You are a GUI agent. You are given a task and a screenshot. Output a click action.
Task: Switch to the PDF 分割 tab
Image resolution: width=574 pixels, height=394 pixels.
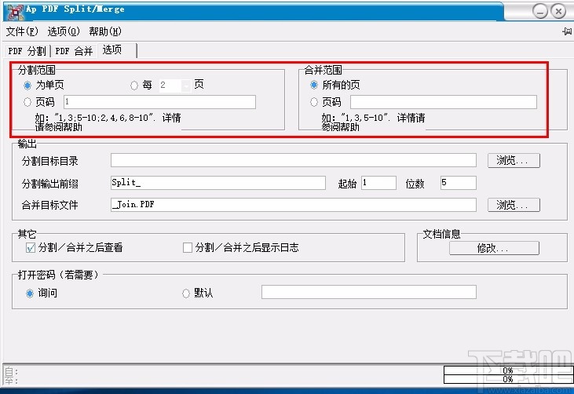[x=27, y=51]
